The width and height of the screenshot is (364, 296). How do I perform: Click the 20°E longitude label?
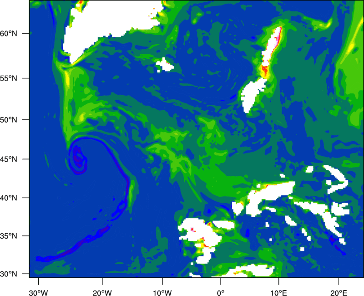(x=339, y=293)
